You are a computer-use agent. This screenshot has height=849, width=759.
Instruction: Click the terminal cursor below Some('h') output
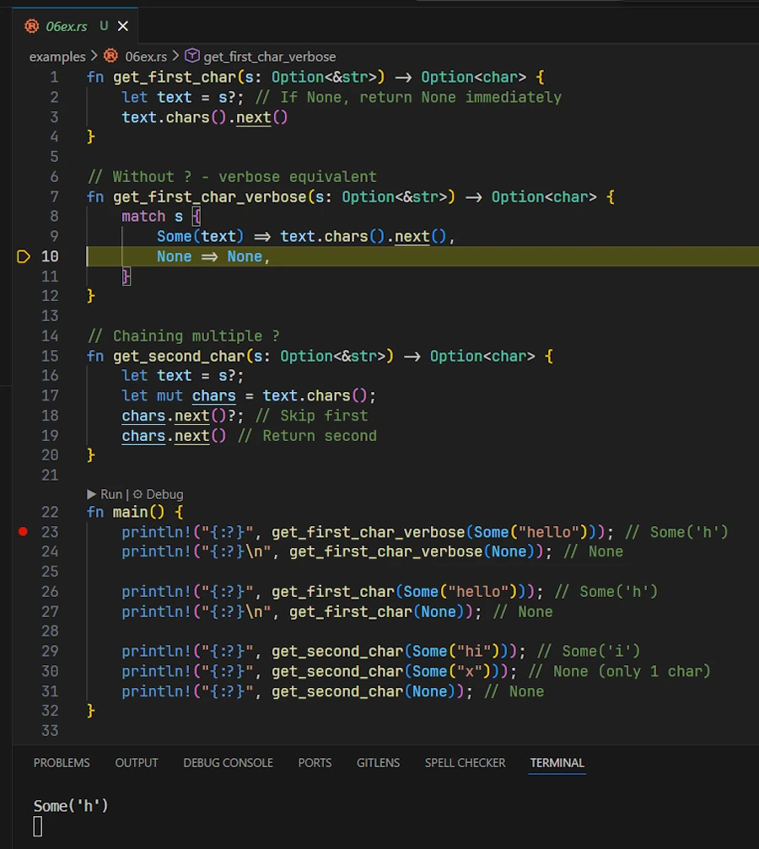(38, 827)
